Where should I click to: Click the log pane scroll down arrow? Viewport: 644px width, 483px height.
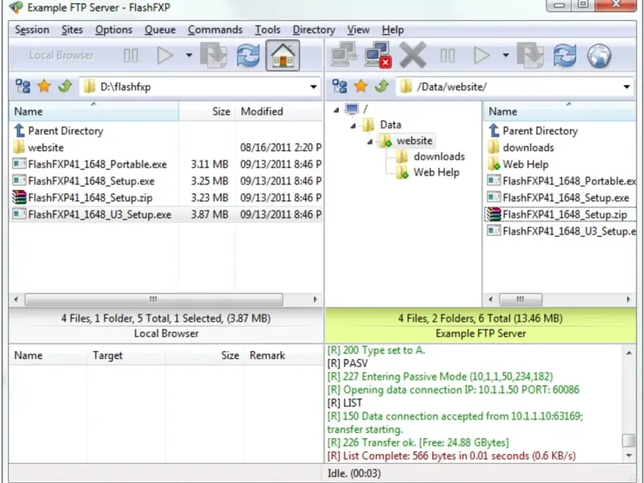pyautogui.click(x=629, y=456)
